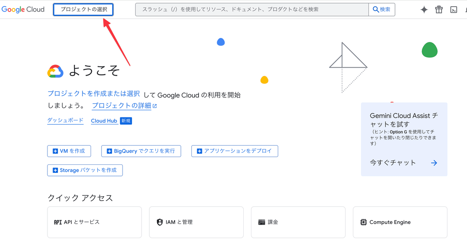Image resolution: width=467 pixels, height=244 pixels.
Task: Click the magnifier icon in 検索 button
Action: 376,9
